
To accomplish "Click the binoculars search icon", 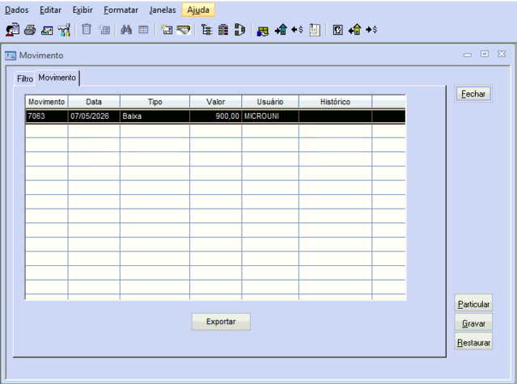I will pyautogui.click(x=126, y=30).
